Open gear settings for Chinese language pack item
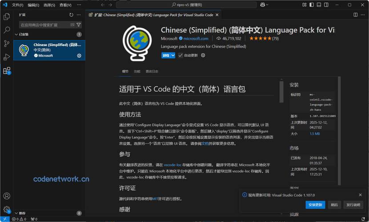 [x=79, y=55]
